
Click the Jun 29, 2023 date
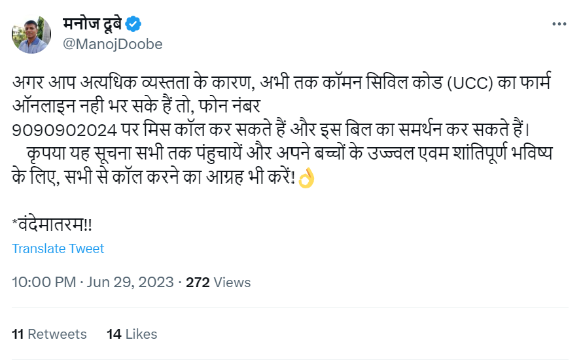point(130,283)
